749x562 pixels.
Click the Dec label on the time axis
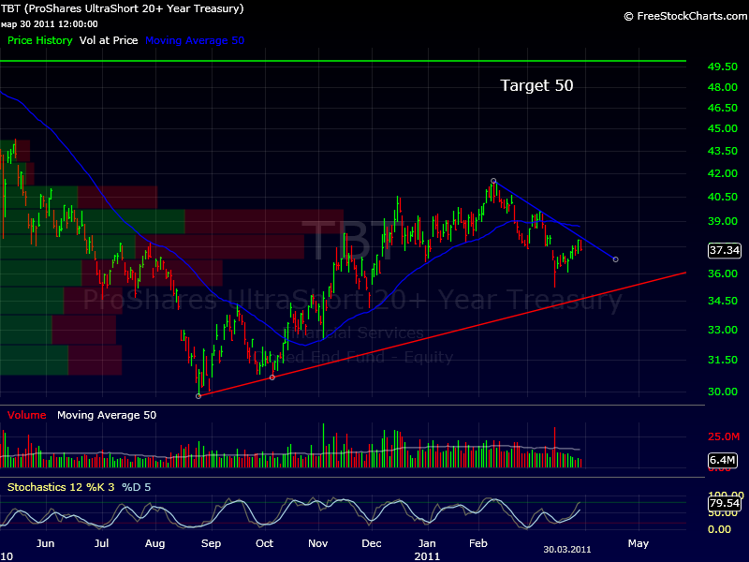point(372,544)
